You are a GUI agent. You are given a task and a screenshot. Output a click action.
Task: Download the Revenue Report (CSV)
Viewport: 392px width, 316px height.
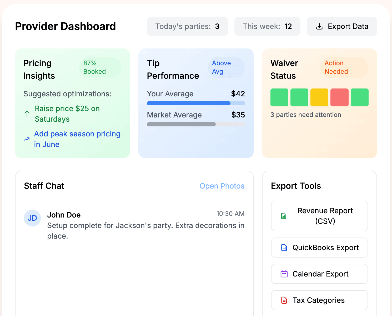(325, 216)
